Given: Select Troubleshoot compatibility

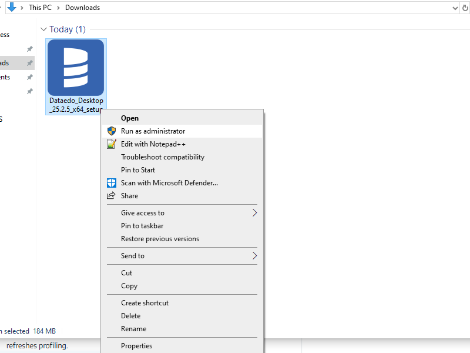Looking at the screenshot, I should click(x=182, y=157).
